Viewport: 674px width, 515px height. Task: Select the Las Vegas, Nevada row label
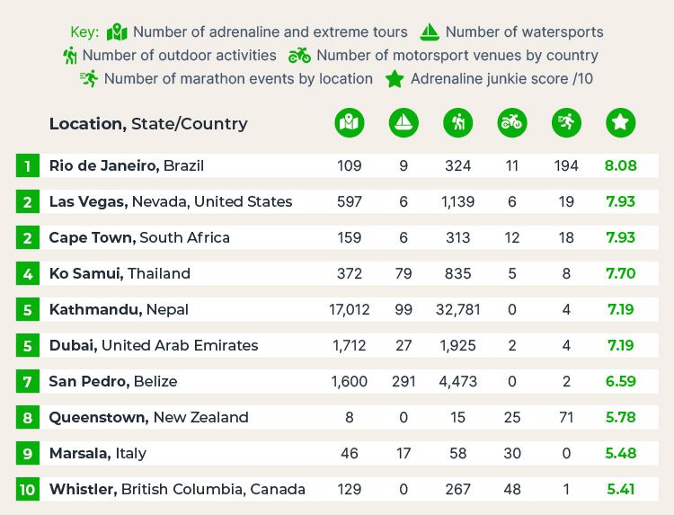(x=171, y=201)
